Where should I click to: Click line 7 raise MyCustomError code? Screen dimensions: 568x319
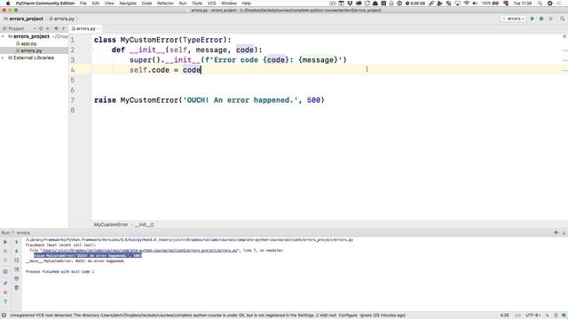click(x=209, y=100)
